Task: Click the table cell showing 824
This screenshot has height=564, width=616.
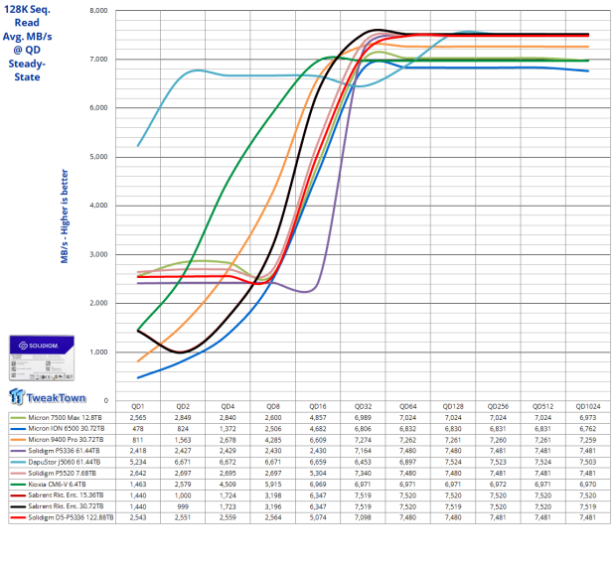Action: pyautogui.click(x=183, y=429)
